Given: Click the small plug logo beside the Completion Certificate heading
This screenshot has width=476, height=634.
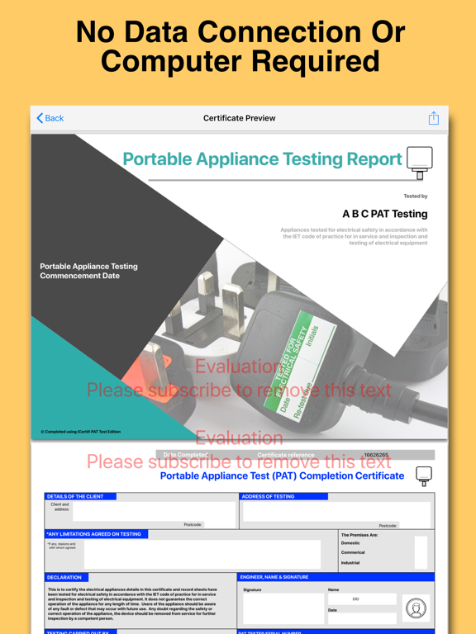Looking at the screenshot, I should point(424,475).
